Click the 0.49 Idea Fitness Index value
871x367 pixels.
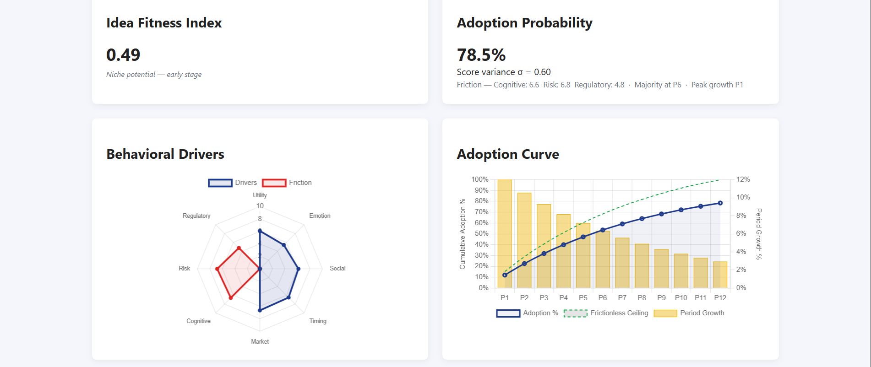coord(123,55)
